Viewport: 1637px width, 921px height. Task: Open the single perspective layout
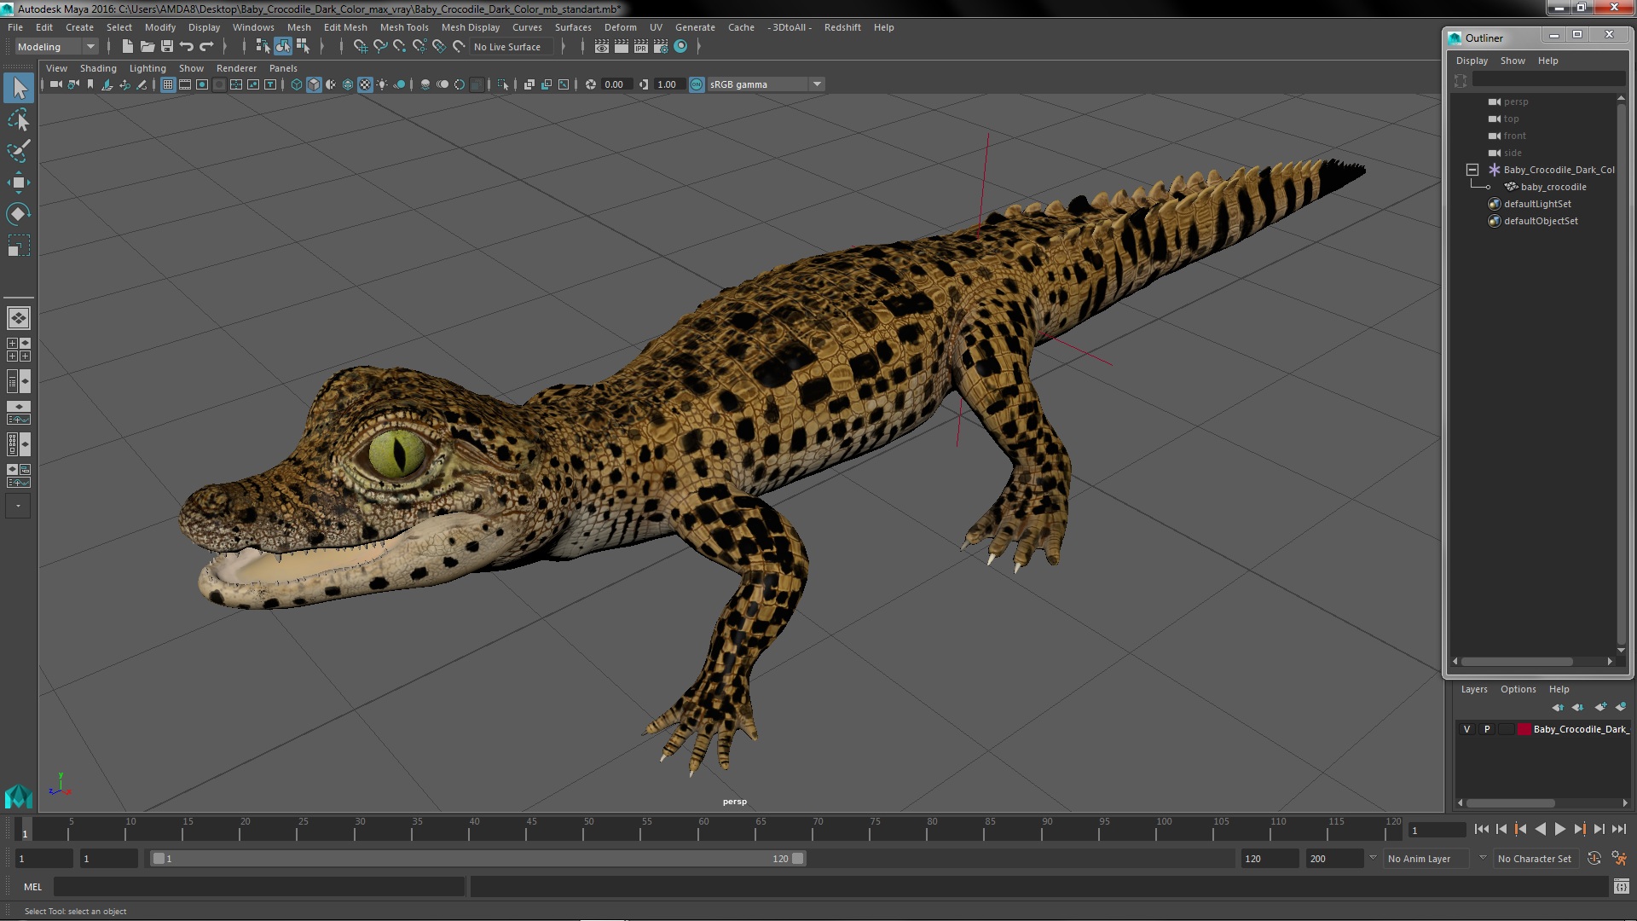coord(19,318)
